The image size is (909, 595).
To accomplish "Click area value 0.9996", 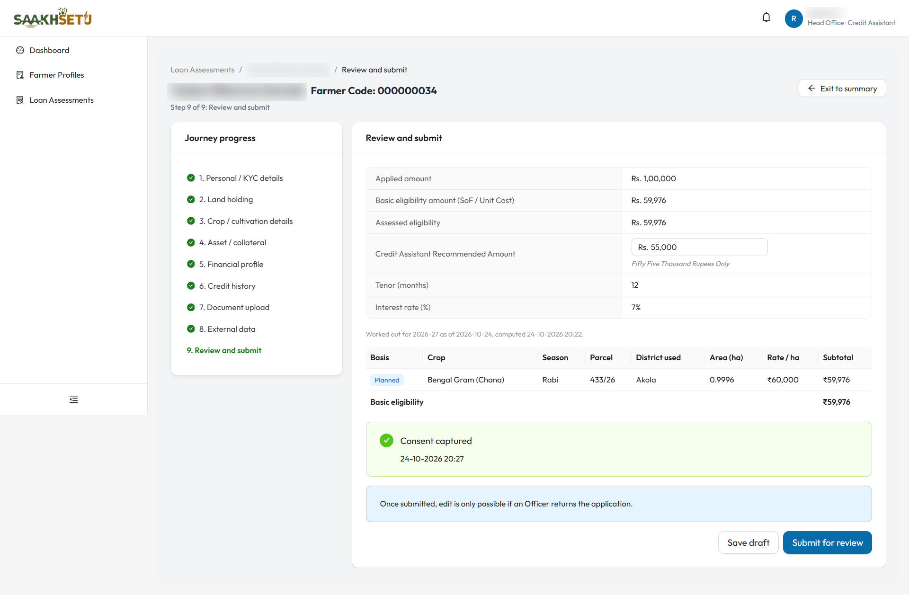I will [722, 380].
